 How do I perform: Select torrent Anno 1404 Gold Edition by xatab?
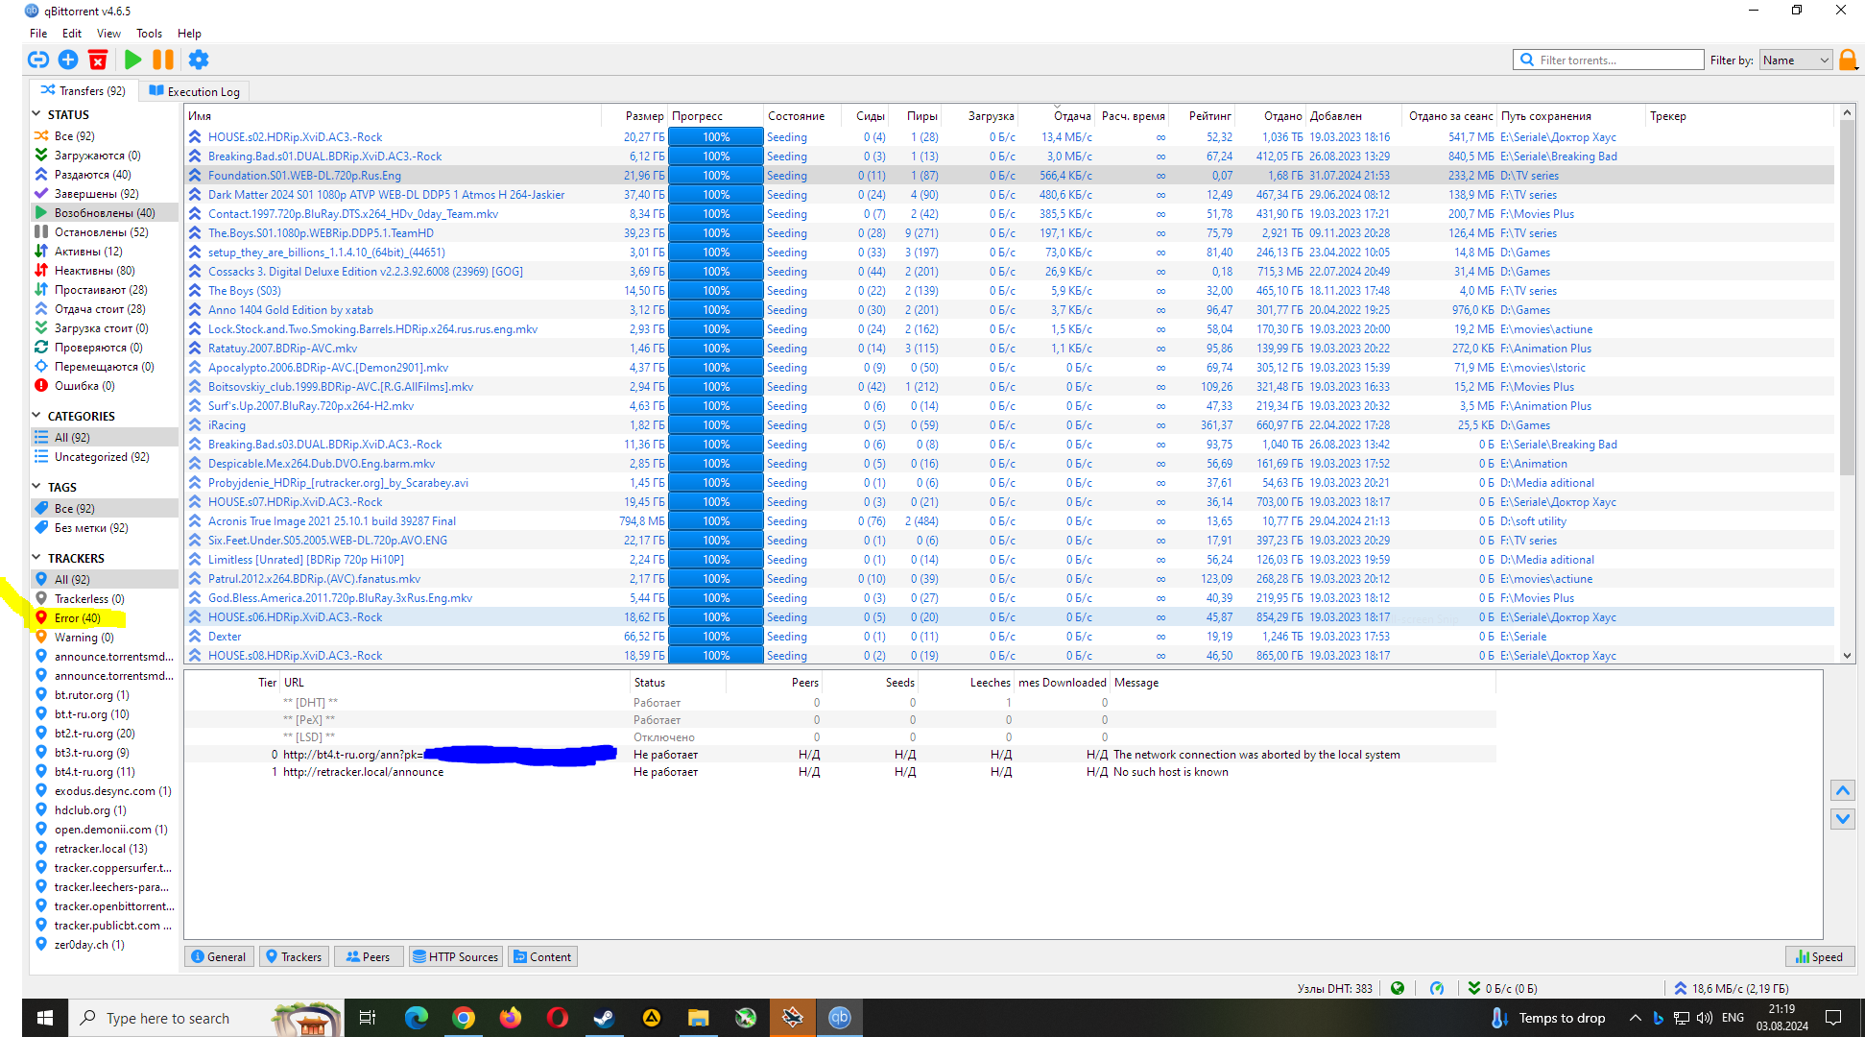tap(1009, 309)
